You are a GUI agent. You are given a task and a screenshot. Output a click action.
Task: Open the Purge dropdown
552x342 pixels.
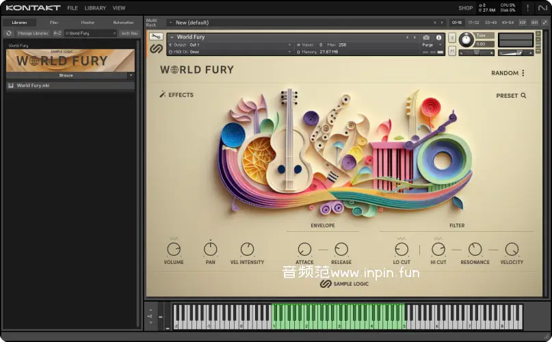point(429,44)
